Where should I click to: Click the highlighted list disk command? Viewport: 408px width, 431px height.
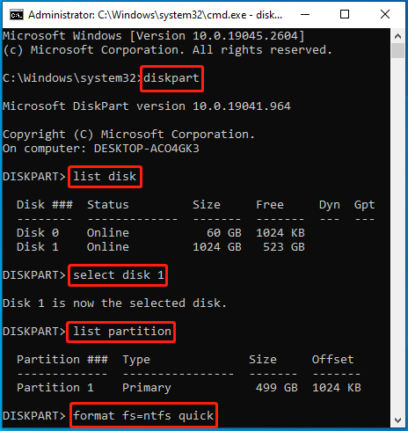105,177
